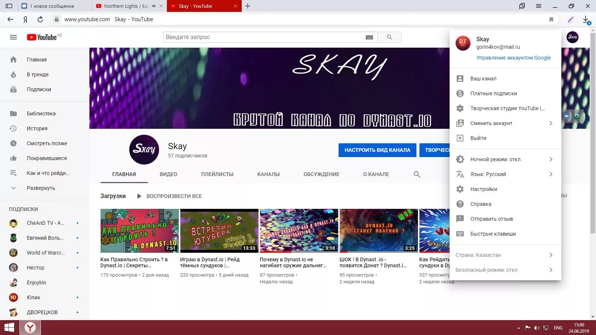This screenshot has width=596, height=335.
Task: Open Почему в Dynast.io video title
Action: point(293,262)
